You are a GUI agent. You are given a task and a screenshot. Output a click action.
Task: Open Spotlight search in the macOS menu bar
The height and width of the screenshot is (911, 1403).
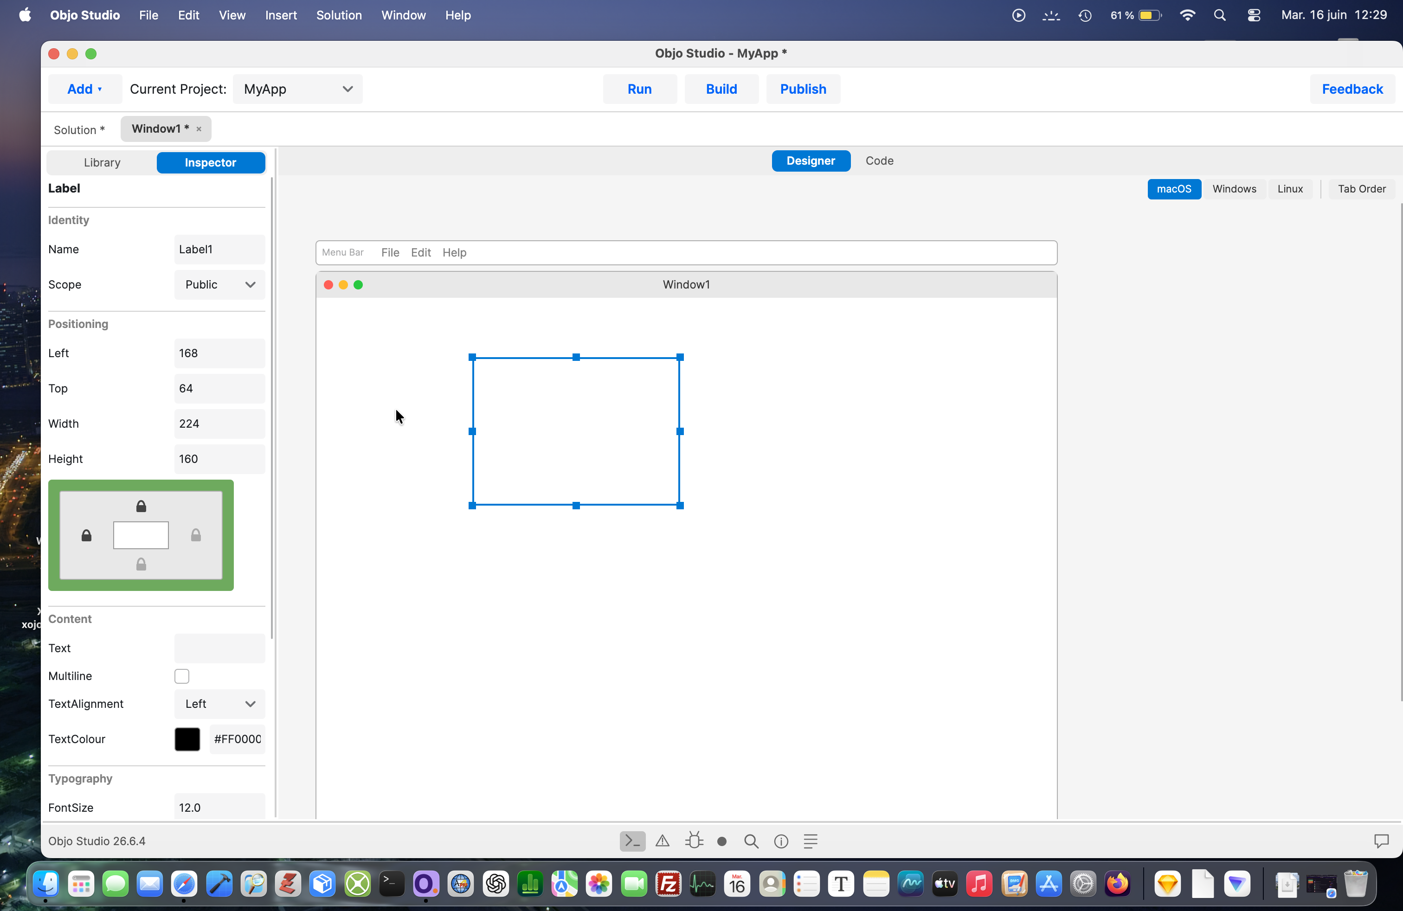click(1220, 15)
